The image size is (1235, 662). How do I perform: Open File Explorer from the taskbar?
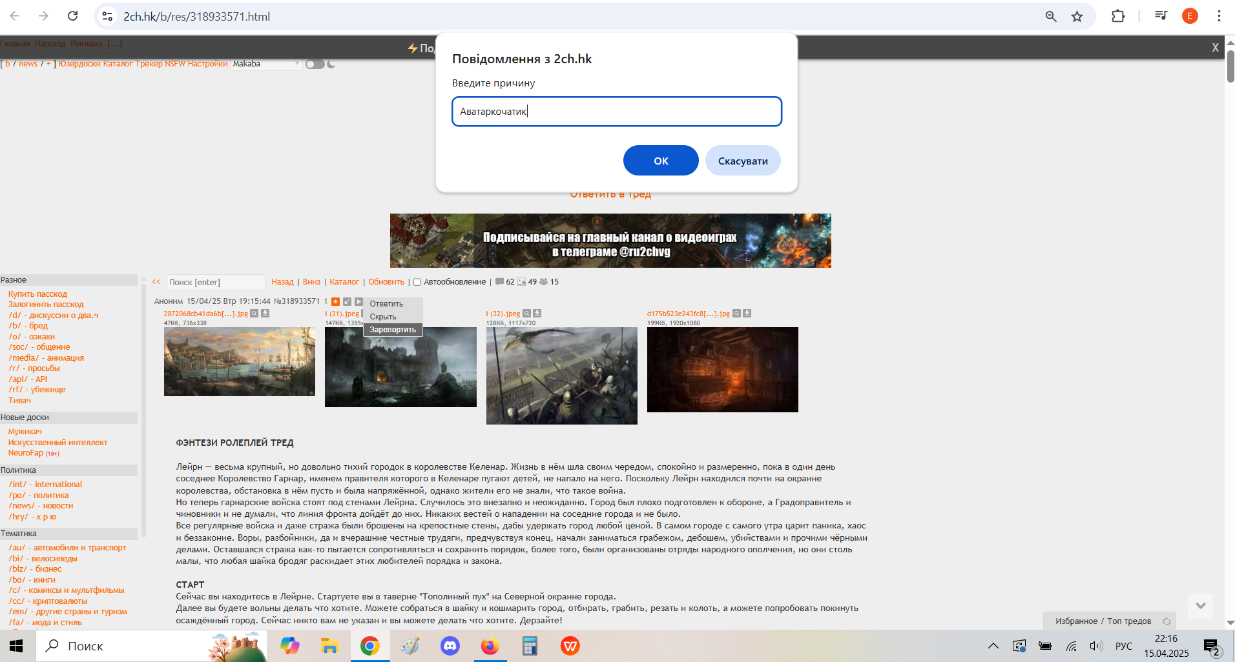pyautogui.click(x=329, y=646)
